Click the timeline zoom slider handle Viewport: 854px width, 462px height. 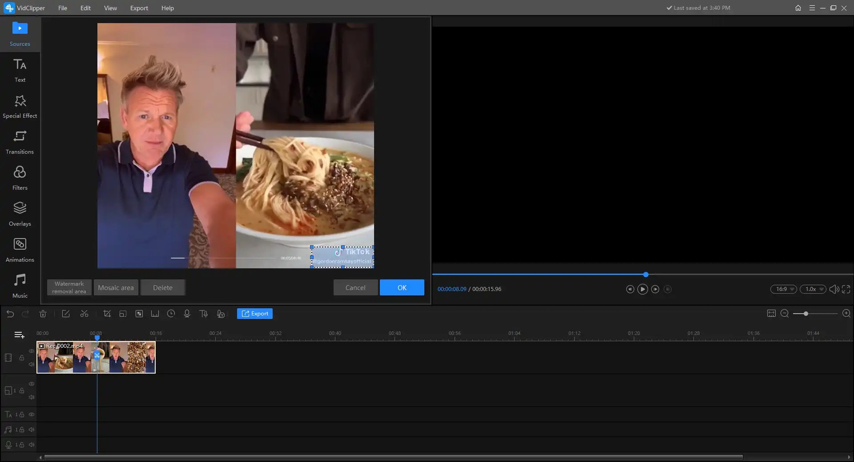tap(806, 314)
